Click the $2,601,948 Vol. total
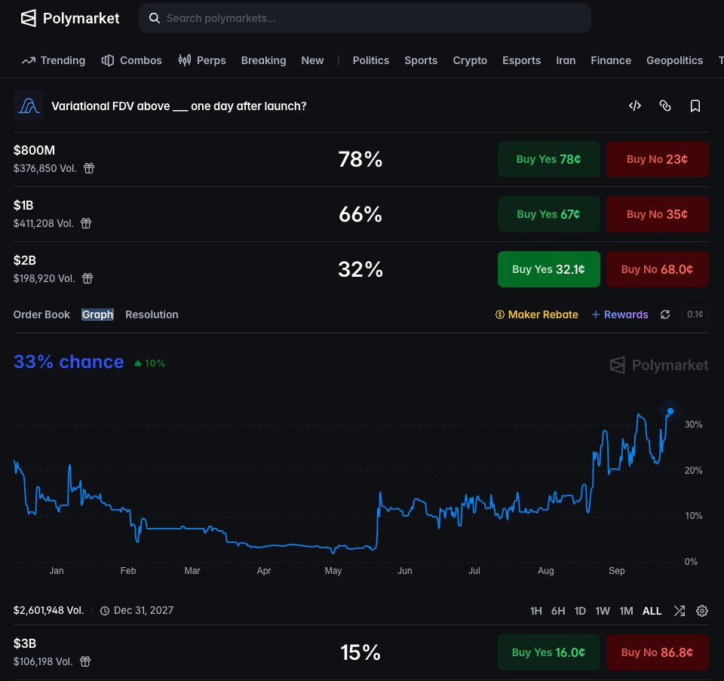This screenshot has width=724, height=681. pyautogui.click(x=48, y=610)
